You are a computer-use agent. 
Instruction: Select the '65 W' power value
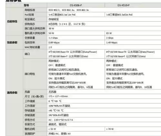point(109,33)
